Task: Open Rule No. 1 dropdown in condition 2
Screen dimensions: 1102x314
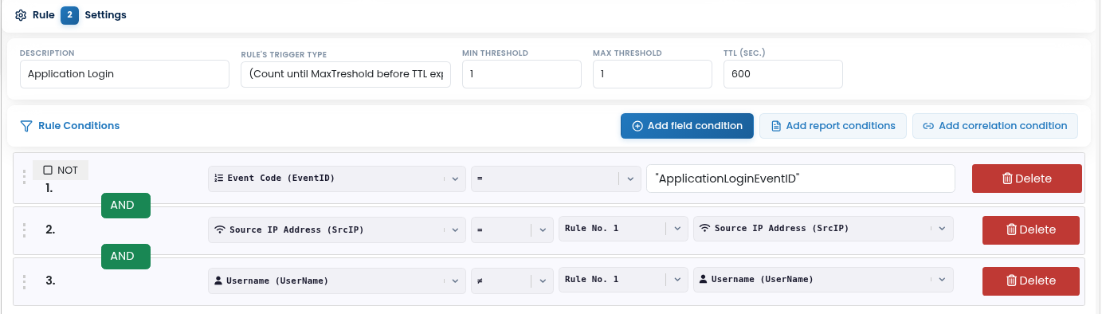Action: [x=623, y=230]
